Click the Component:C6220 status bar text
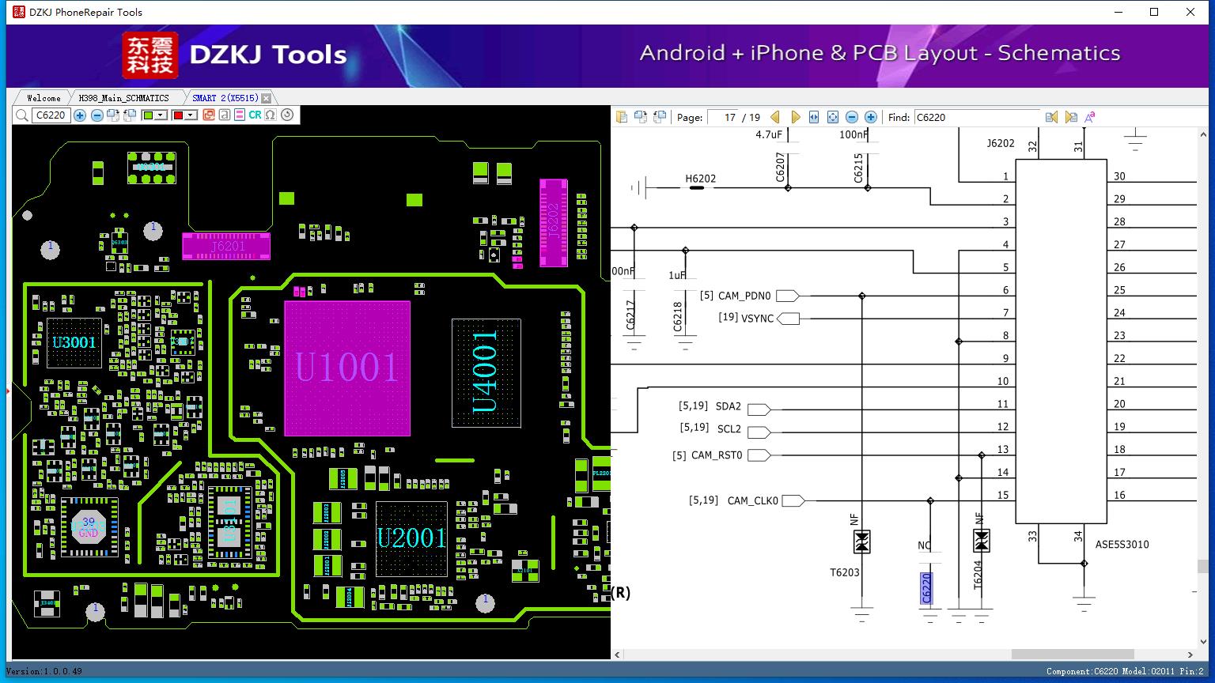The height and width of the screenshot is (683, 1215). click(1081, 671)
